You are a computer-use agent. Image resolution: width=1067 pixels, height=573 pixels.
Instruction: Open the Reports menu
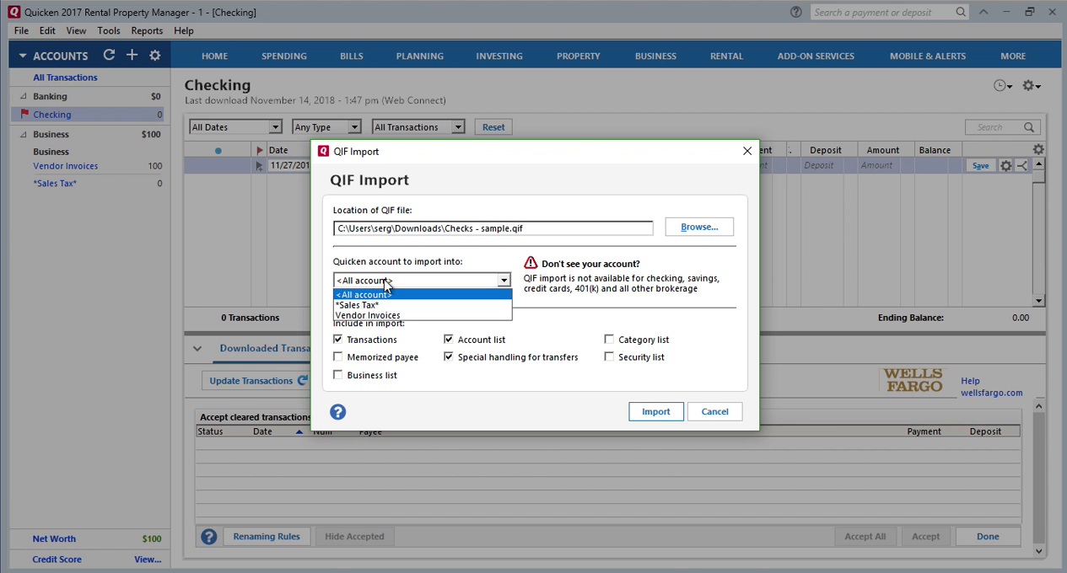coord(147,30)
